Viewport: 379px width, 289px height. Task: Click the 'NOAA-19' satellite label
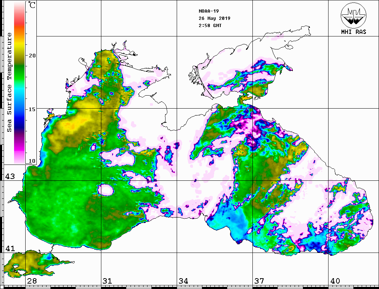[x=209, y=11]
